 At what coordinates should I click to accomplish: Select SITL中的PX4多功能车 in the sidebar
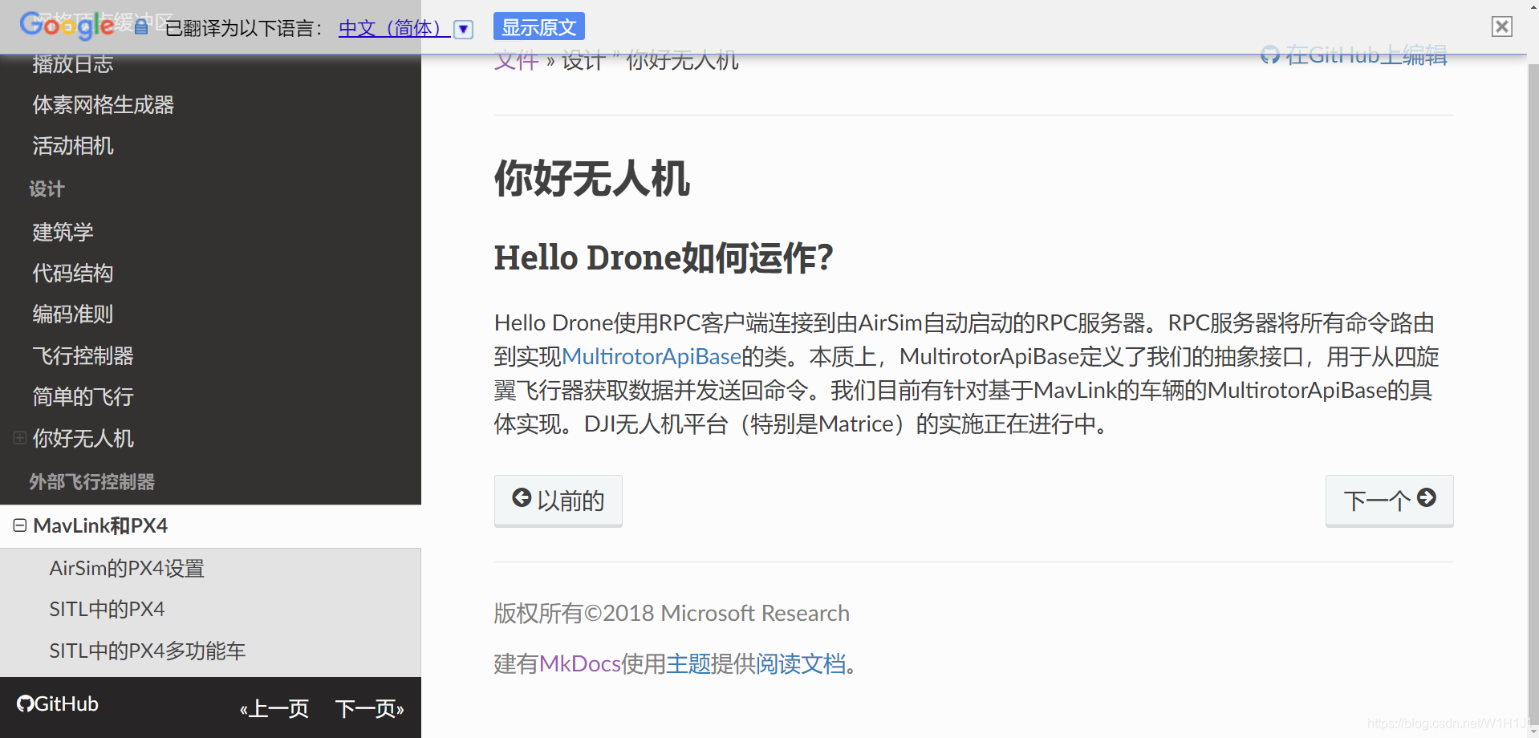pyautogui.click(x=148, y=651)
